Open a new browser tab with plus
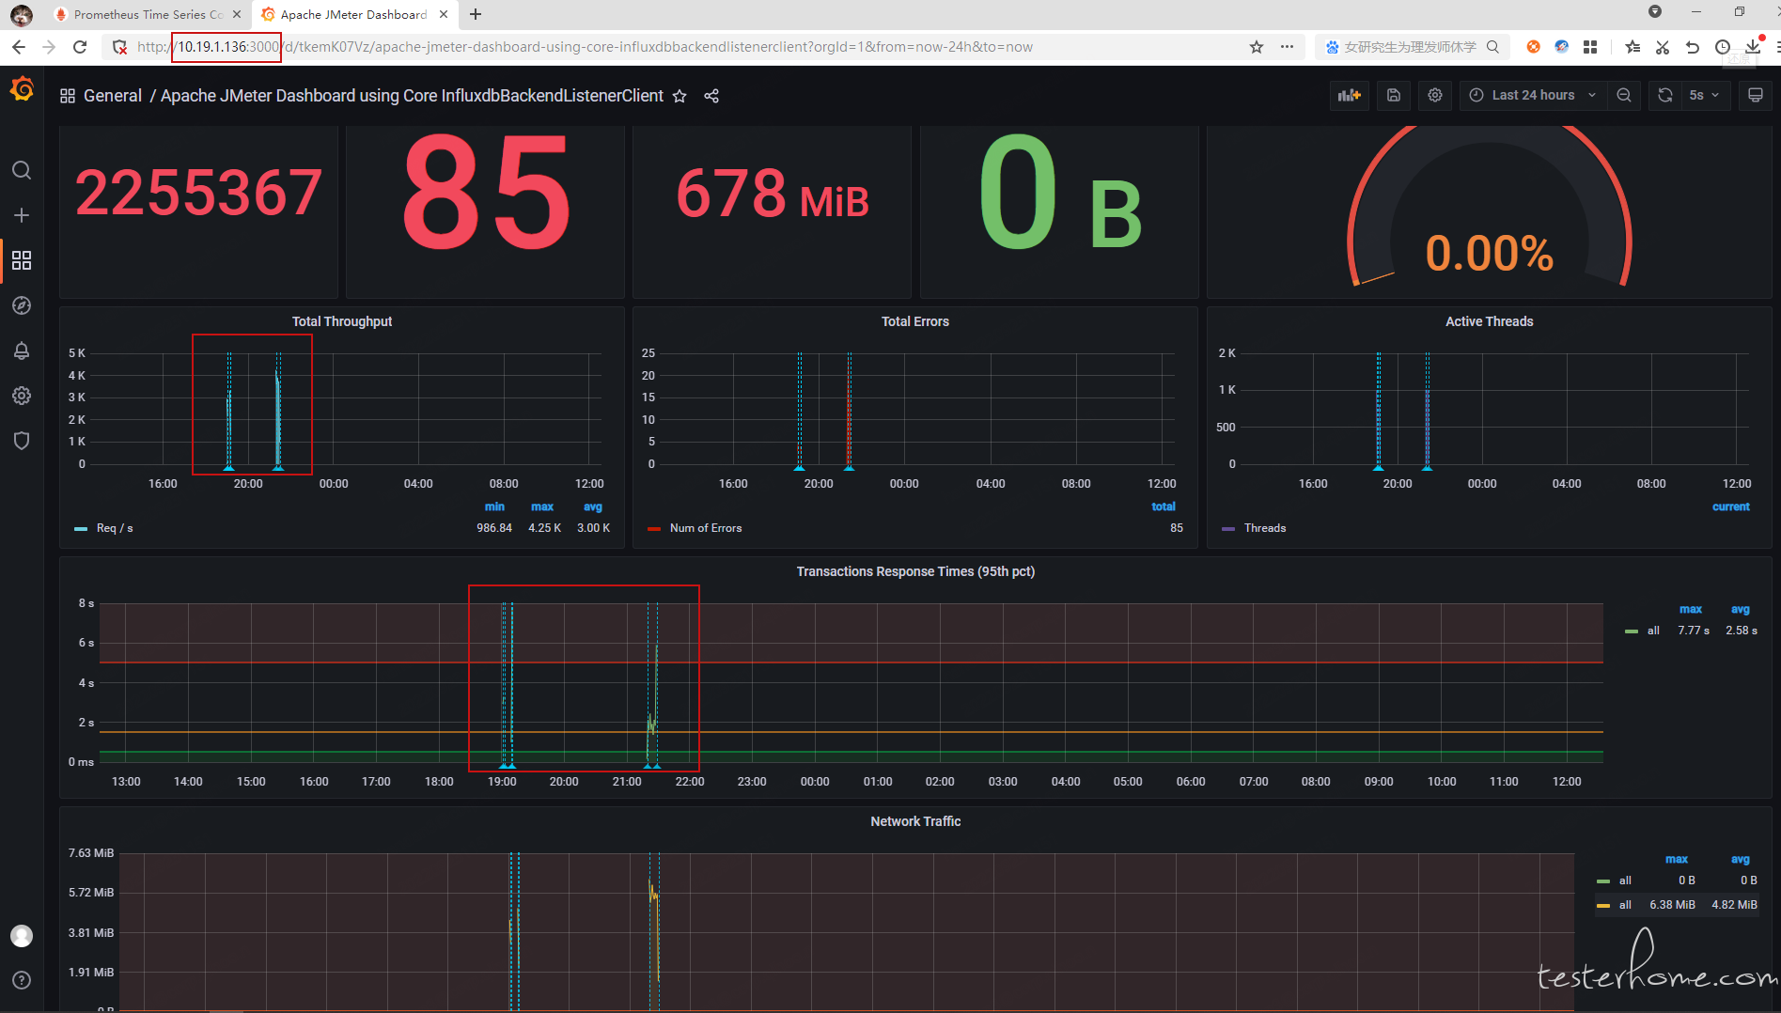 [x=476, y=14]
